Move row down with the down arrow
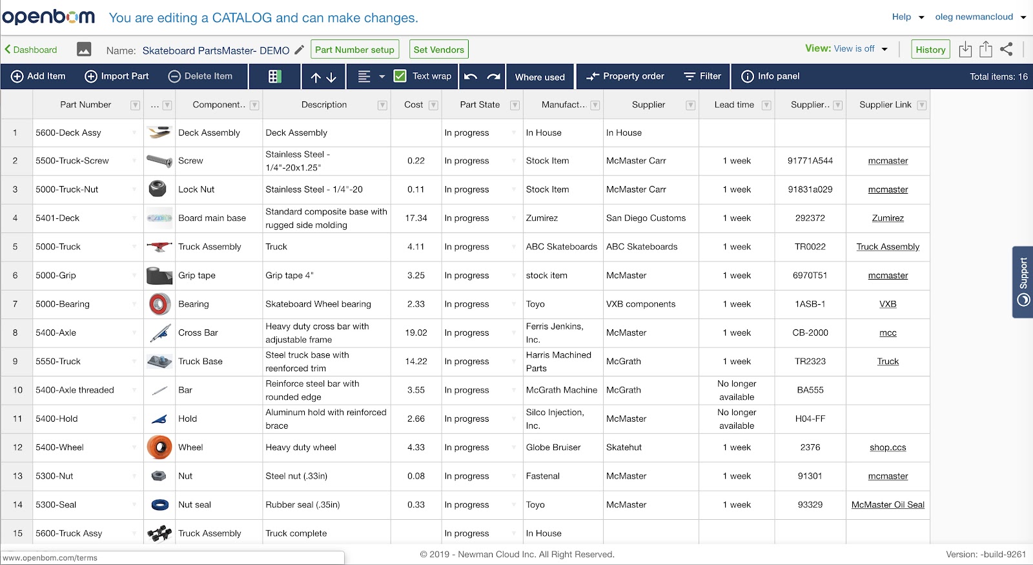The width and height of the screenshot is (1033, 565). click(331, 77)
